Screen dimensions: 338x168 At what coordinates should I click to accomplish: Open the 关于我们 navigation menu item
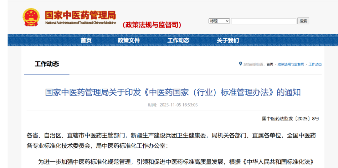tap(228, 40)
